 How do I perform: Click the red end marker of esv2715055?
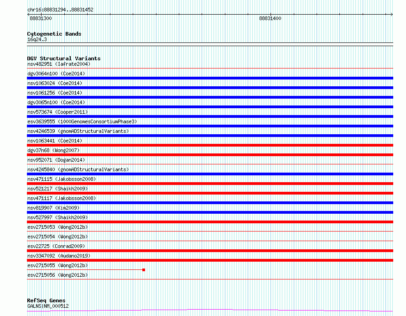pos(144,270)
